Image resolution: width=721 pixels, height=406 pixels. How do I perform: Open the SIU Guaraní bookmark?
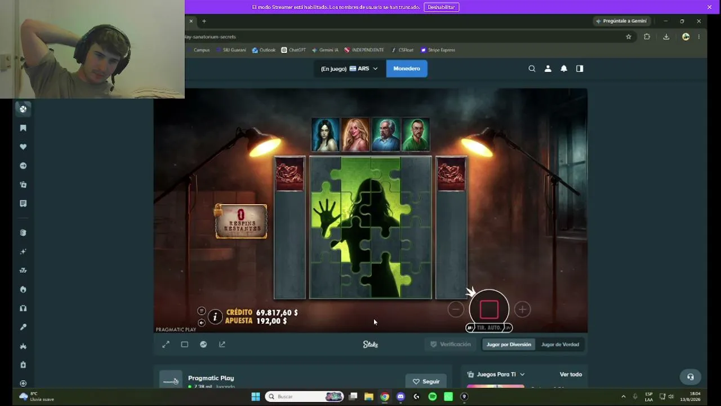coord(231,50)
